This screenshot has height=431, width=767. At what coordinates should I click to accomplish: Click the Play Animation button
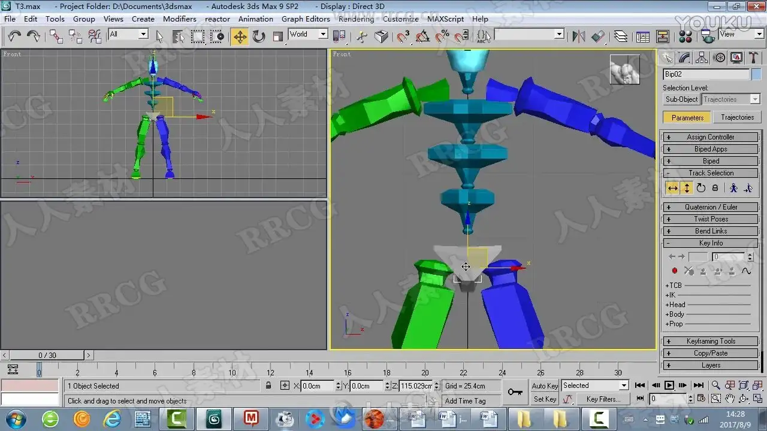[x=669, y=386]
